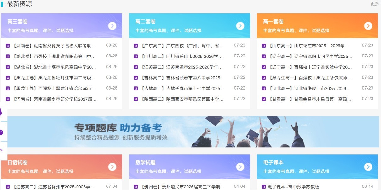This screenshot has height=190, width=381.
Task: Click the Word icon beside 湖南省炎德英才名校大联考
Action: 8,46
